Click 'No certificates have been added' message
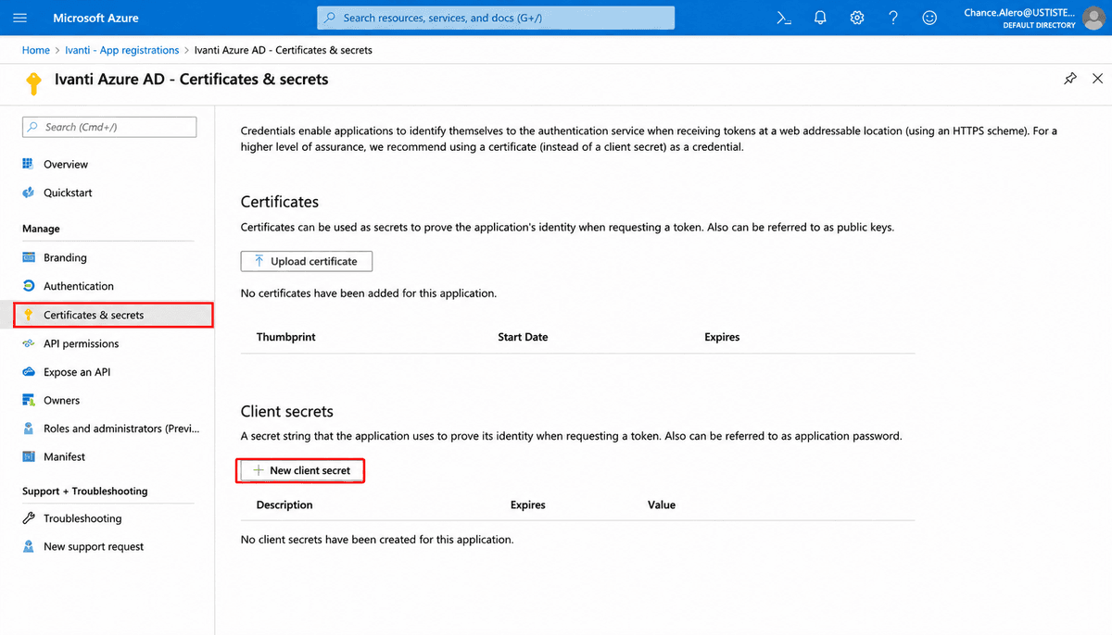Screen dimensions: 1112x635 (x=369, y=293)
